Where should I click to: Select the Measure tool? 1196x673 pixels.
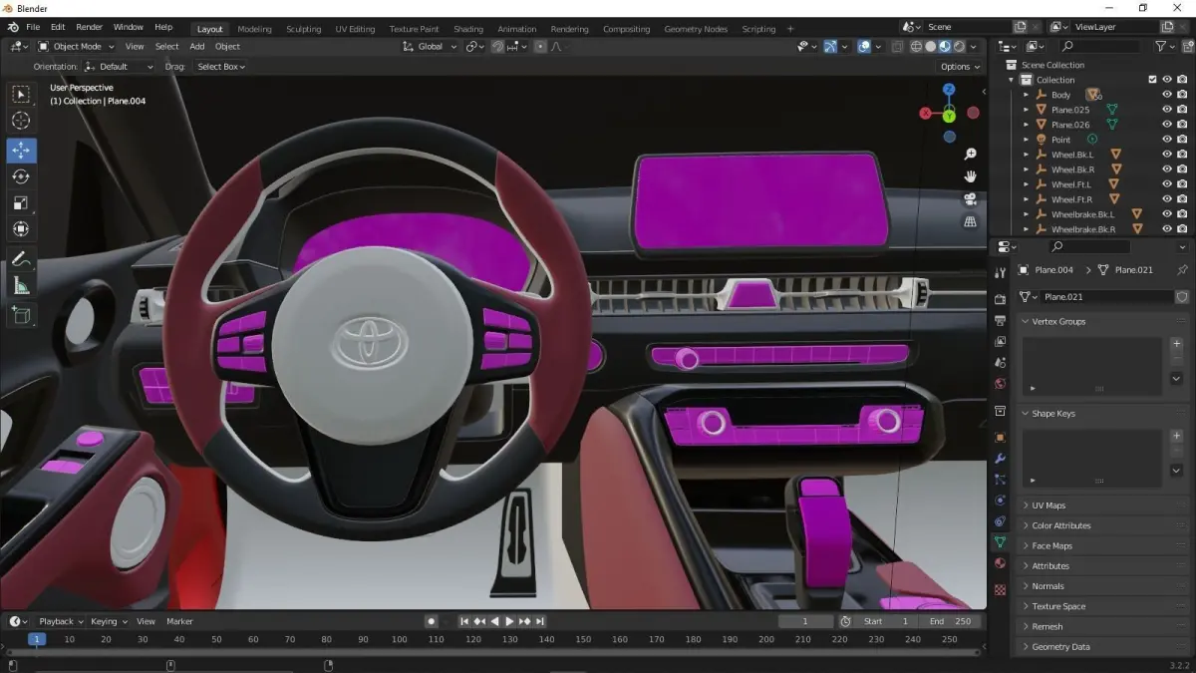pyautogui.click(x=21, y=286)
